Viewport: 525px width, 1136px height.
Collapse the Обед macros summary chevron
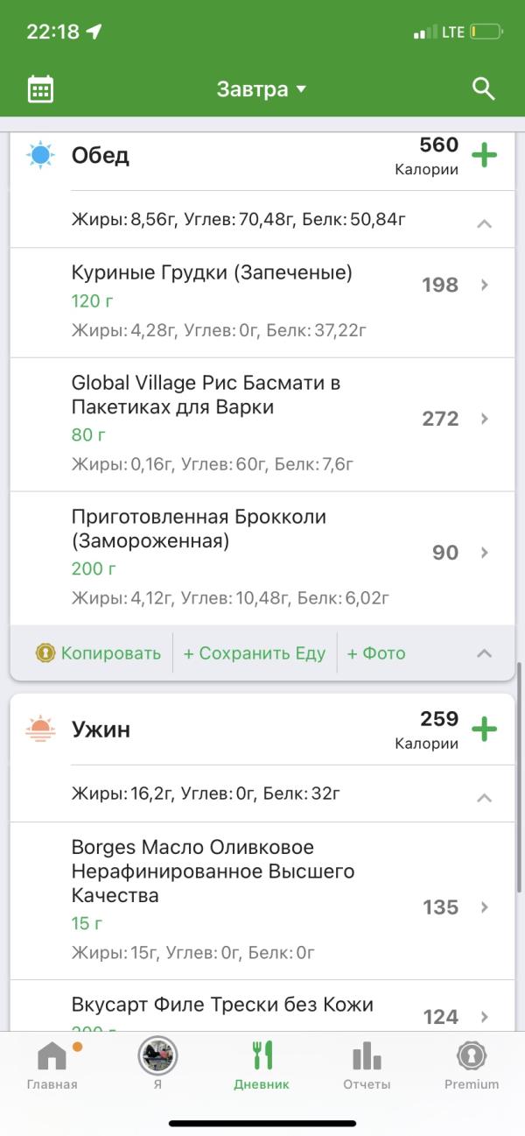click(484, 223)
